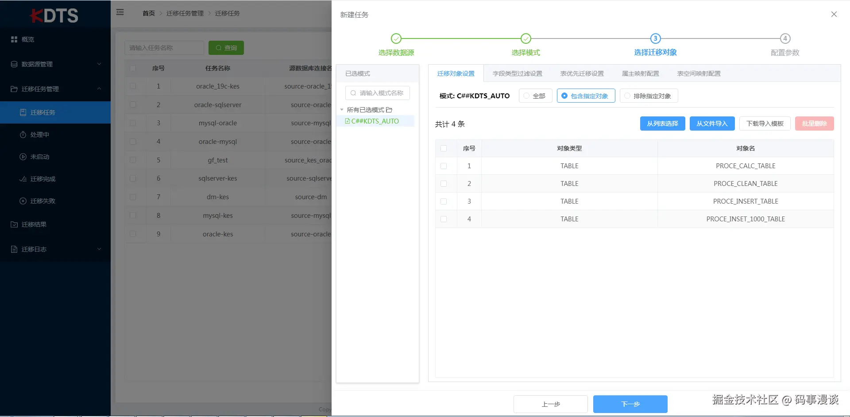Click the 未启动 play-circle icon
Image resolution: width=850 pixels, height=417 pixels.
tap(23, 157)
